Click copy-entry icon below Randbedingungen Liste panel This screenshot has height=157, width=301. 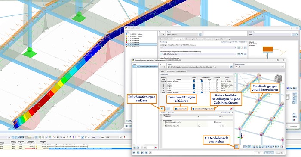[138, 148]
